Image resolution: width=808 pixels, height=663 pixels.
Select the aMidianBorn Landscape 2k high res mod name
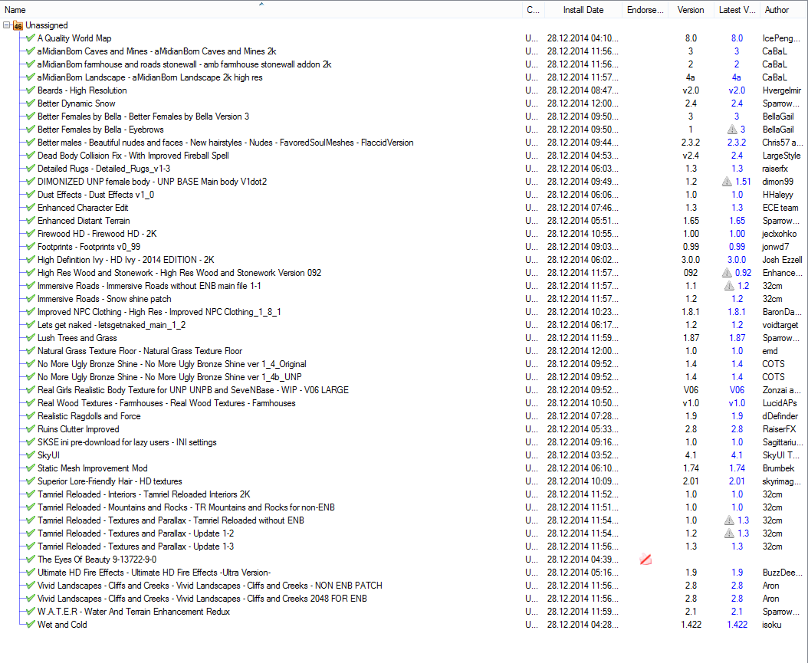tap(150, 77)
